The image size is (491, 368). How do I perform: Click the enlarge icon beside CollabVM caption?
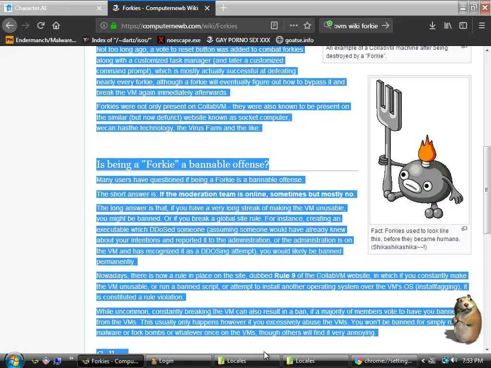point(464,47)
